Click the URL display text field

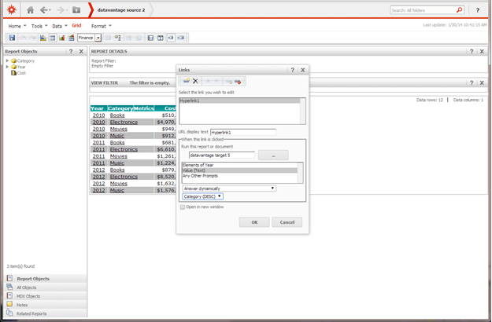pyautogui.click(x=243, y=133)
